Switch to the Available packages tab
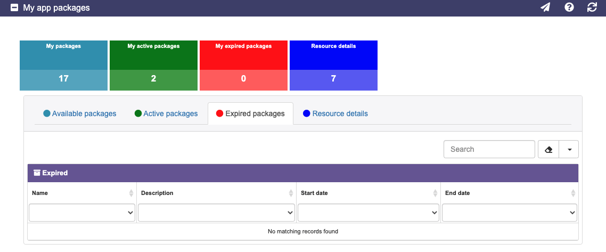606x252 pixels. [x=80, y=113]
